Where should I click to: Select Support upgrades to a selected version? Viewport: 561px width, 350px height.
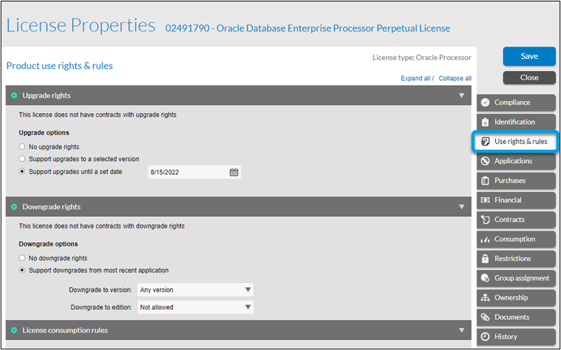(x=22, y=159)
